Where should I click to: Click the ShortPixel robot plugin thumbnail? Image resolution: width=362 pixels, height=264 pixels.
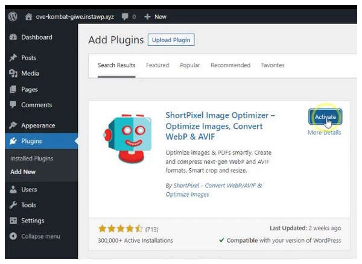tap(127, 137)
